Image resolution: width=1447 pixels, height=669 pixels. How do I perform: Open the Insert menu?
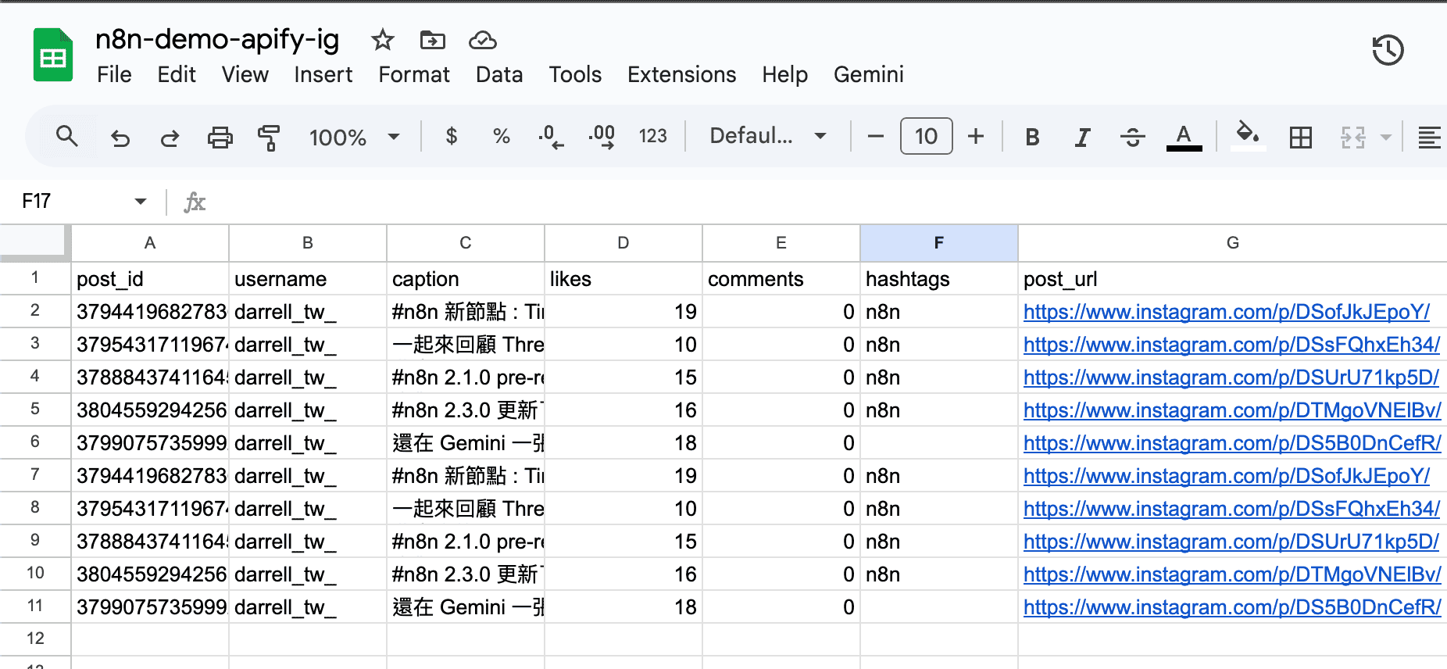tap(323, 75)
